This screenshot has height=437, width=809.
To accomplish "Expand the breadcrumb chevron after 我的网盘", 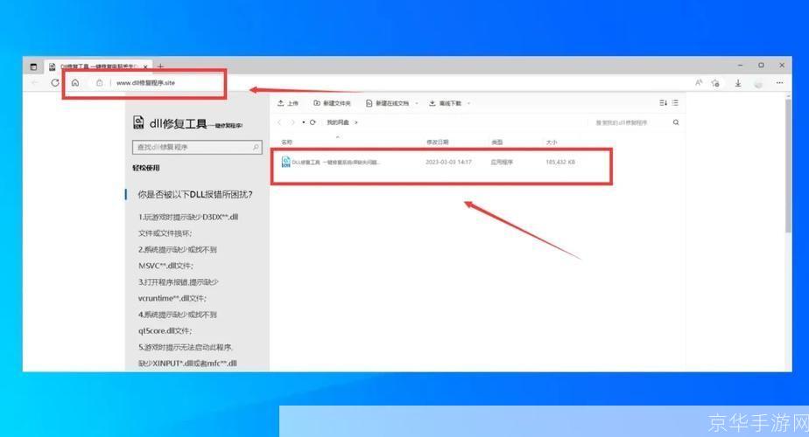I will coord(356,122).
